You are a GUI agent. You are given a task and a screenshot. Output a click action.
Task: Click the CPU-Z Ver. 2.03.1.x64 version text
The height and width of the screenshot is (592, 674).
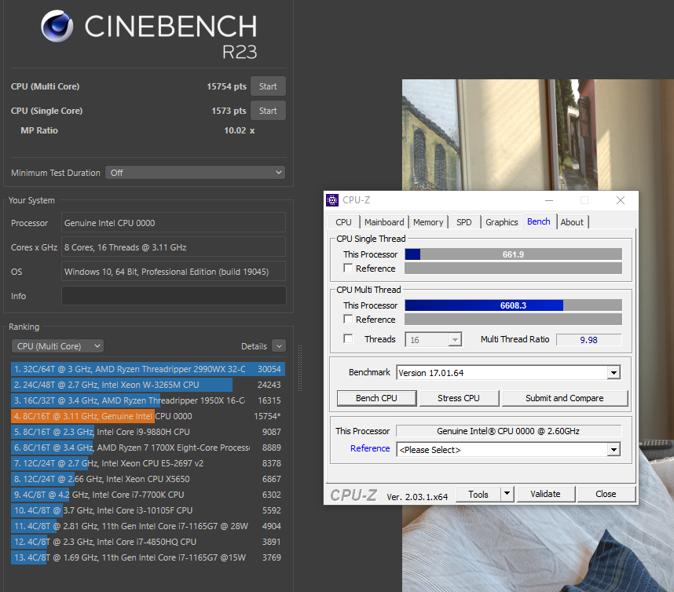pyautogui.click(x=417, y=497)
